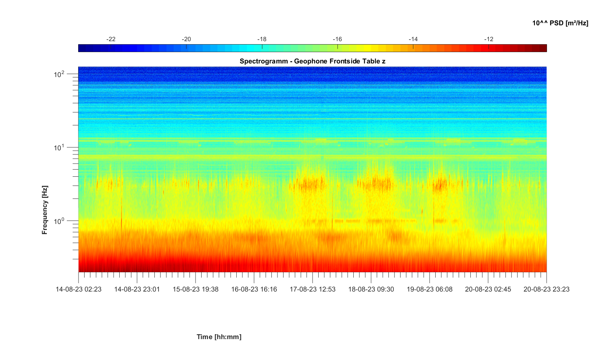The height and width of the screenshot is (358, 604).
Task: Click the colorbar label 10^^ PSD [m²/Hz]
Action: point(560,23)
